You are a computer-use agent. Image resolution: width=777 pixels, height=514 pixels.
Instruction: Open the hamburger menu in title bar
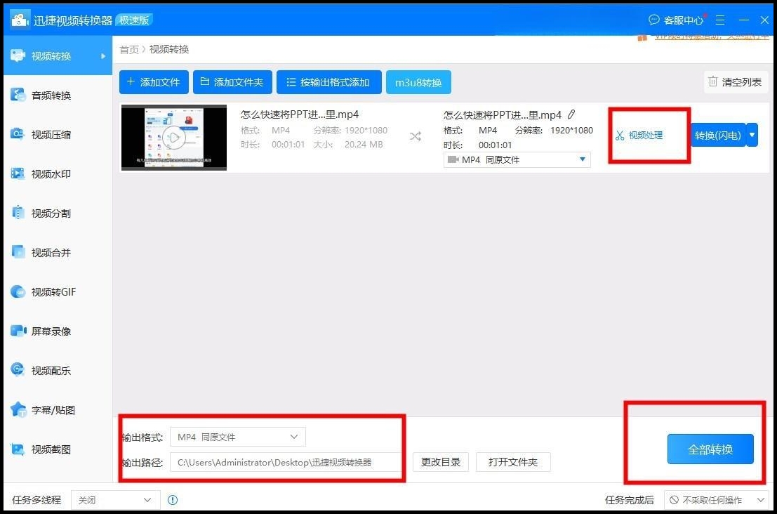720,20
